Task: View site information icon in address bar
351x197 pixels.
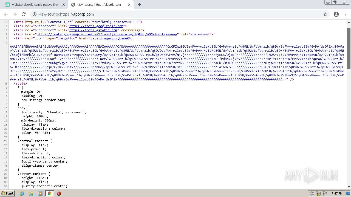Action: click(35, 14)
